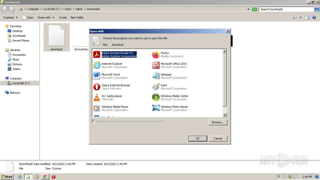Confirm with the OK button

click(197, 138)
